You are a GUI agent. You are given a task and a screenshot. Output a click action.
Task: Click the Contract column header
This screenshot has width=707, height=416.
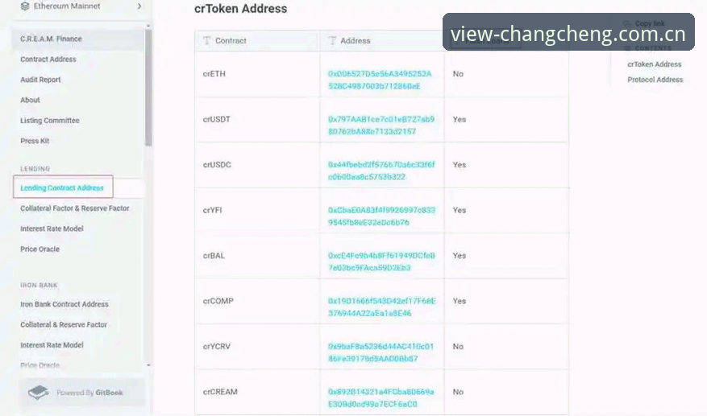pyautogui.click(x=257, y=40)
